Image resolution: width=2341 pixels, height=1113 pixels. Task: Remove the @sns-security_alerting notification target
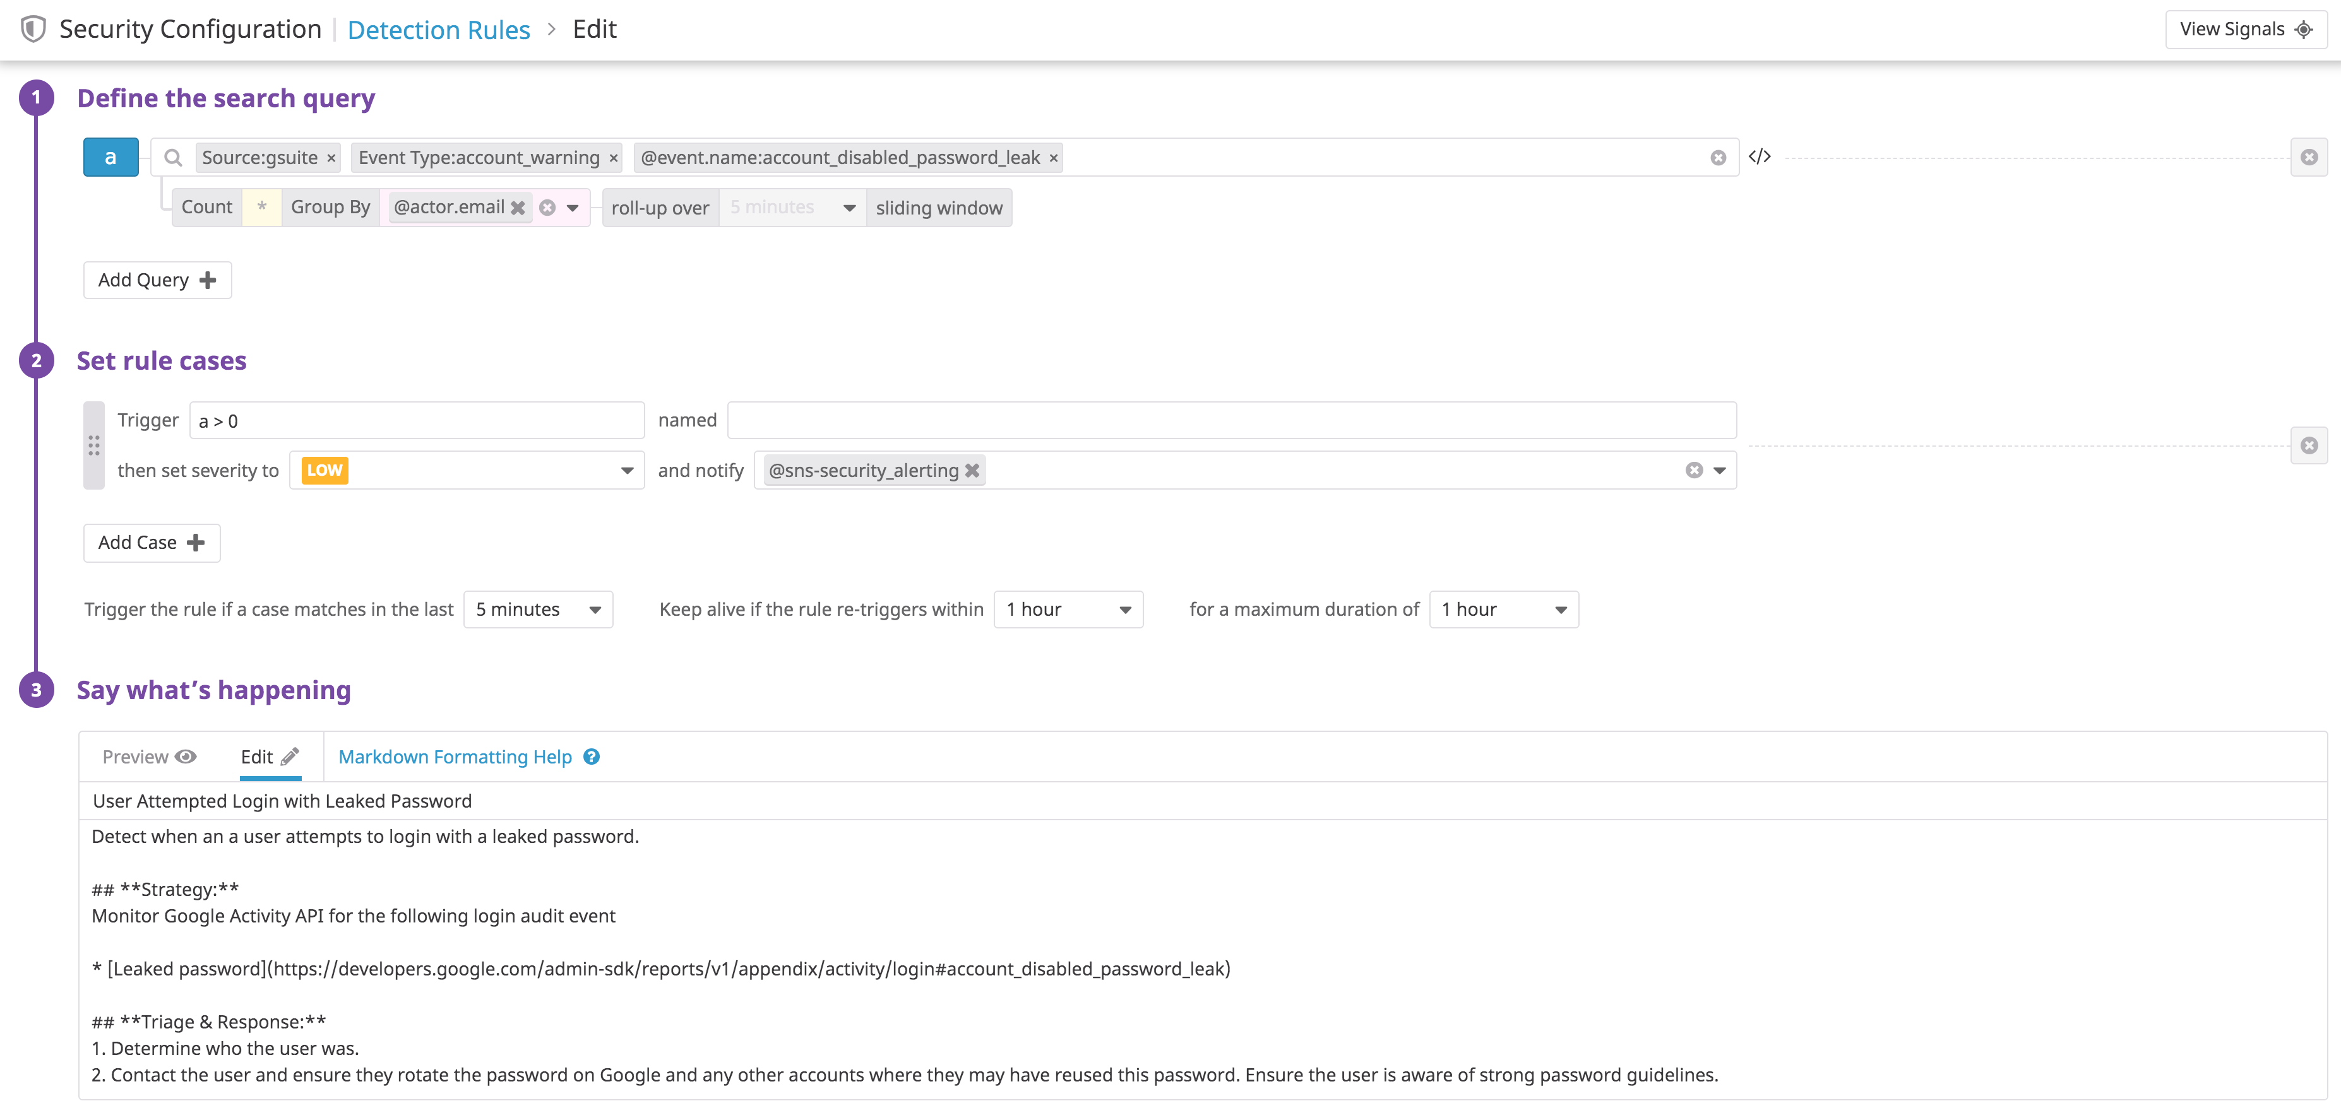point(972,469)
